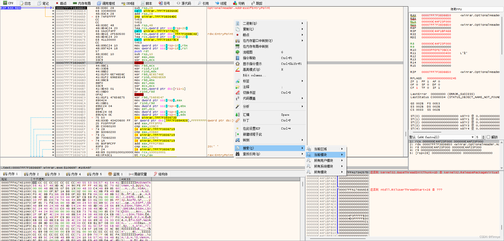Click the tree icon for 流程图 graph
This screenshot has width=504, height=241.
click(238, 52)
